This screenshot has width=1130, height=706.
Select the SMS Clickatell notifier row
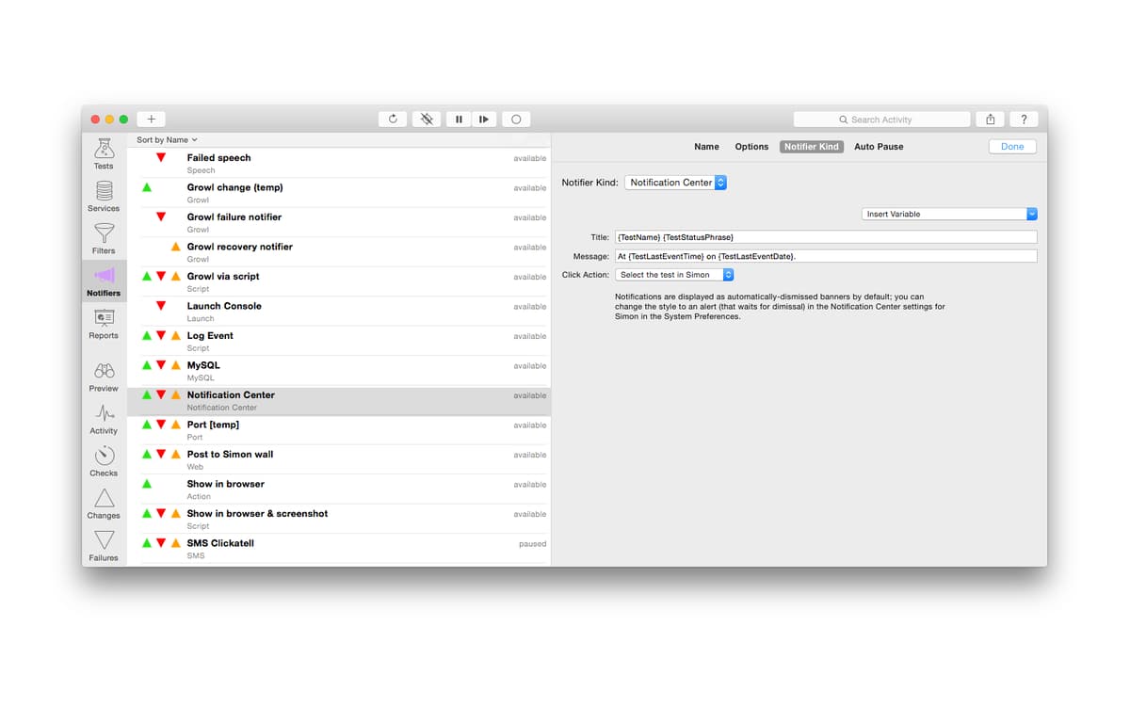pyautogui.click(x=339, y=549)
